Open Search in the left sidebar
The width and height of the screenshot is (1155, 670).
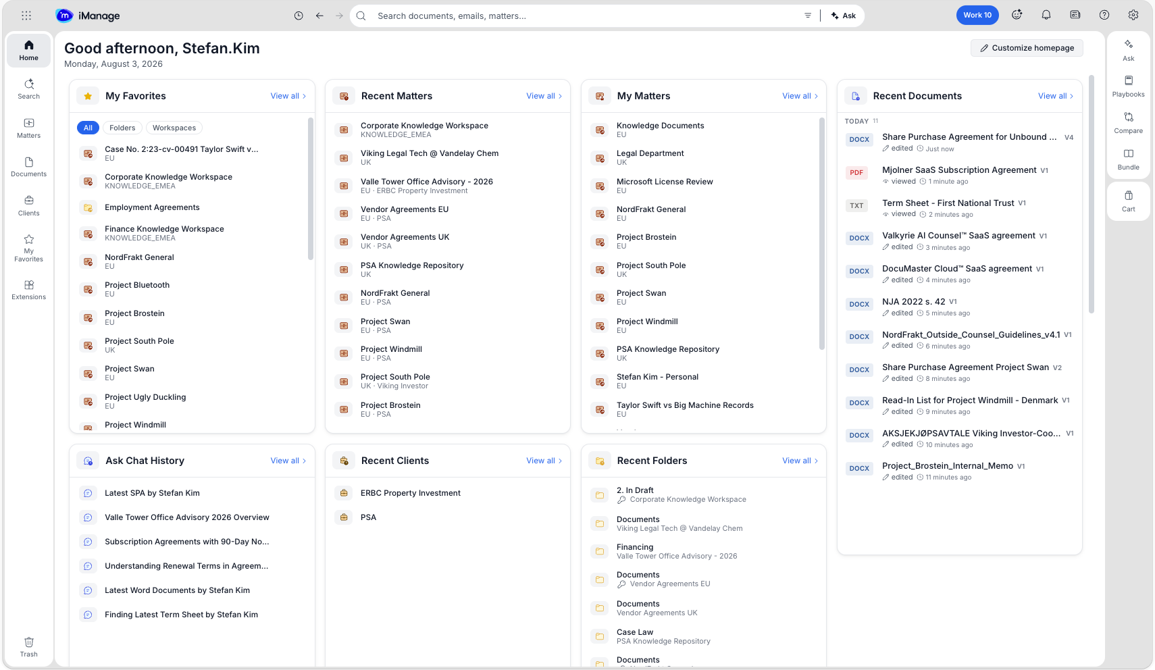[29, 89]
